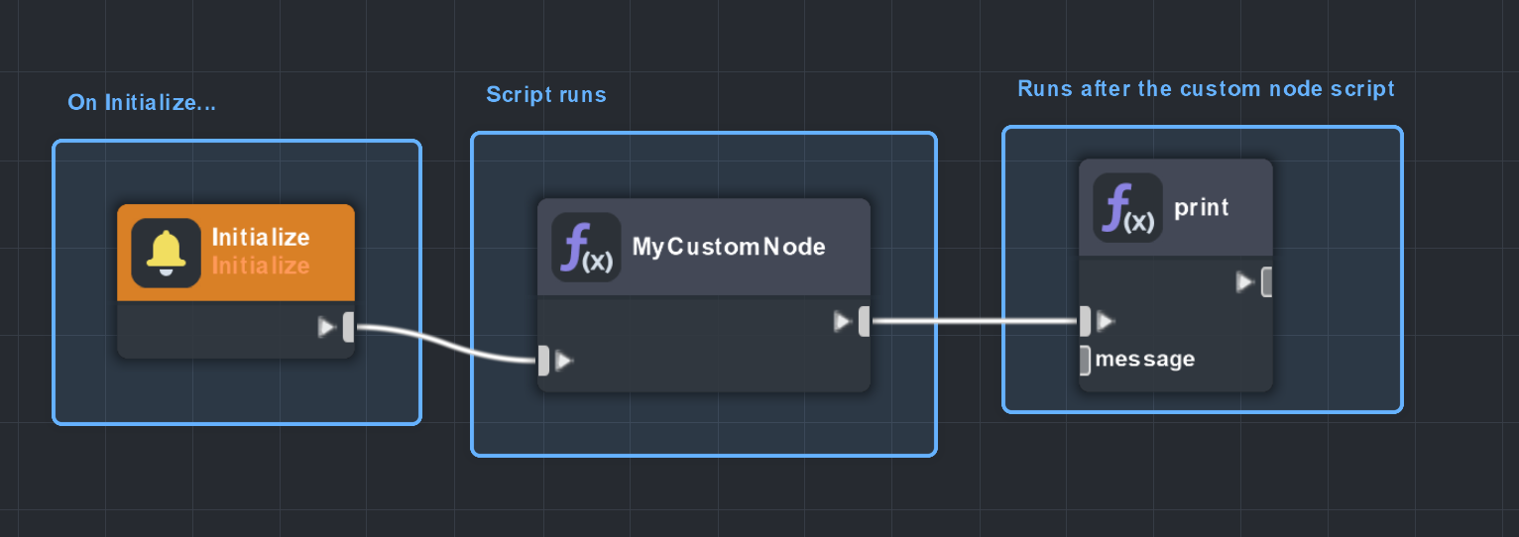1519x537 pixels.
Task: Click the f(x) icon on MyCustomNode
Action: (x=586, y=248)
